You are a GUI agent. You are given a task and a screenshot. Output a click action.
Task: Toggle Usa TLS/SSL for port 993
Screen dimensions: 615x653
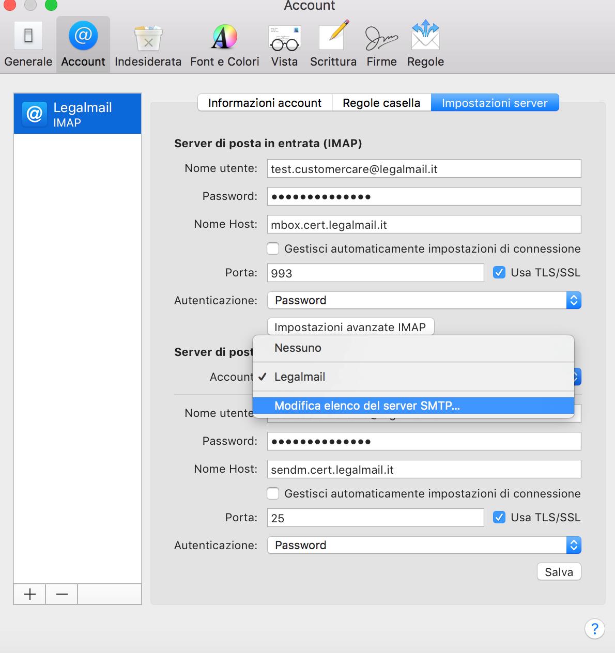(499, 273)
